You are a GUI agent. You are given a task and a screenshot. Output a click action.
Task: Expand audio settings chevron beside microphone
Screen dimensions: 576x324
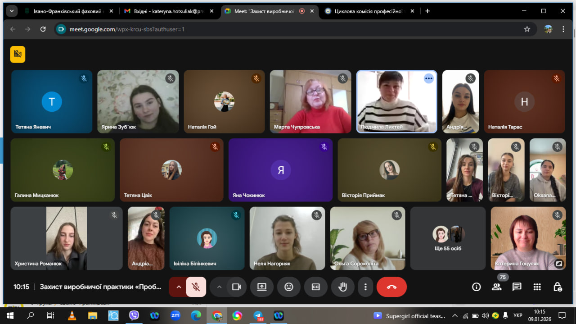pyautogui.click(x=178, y=287)
